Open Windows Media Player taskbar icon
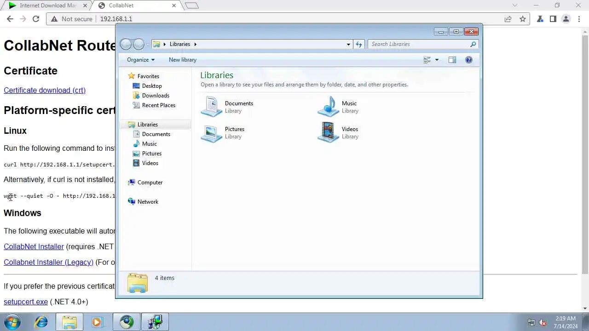The height and width of the screenshot is (331, 589). pyautogui.click(x=97, y=322)
